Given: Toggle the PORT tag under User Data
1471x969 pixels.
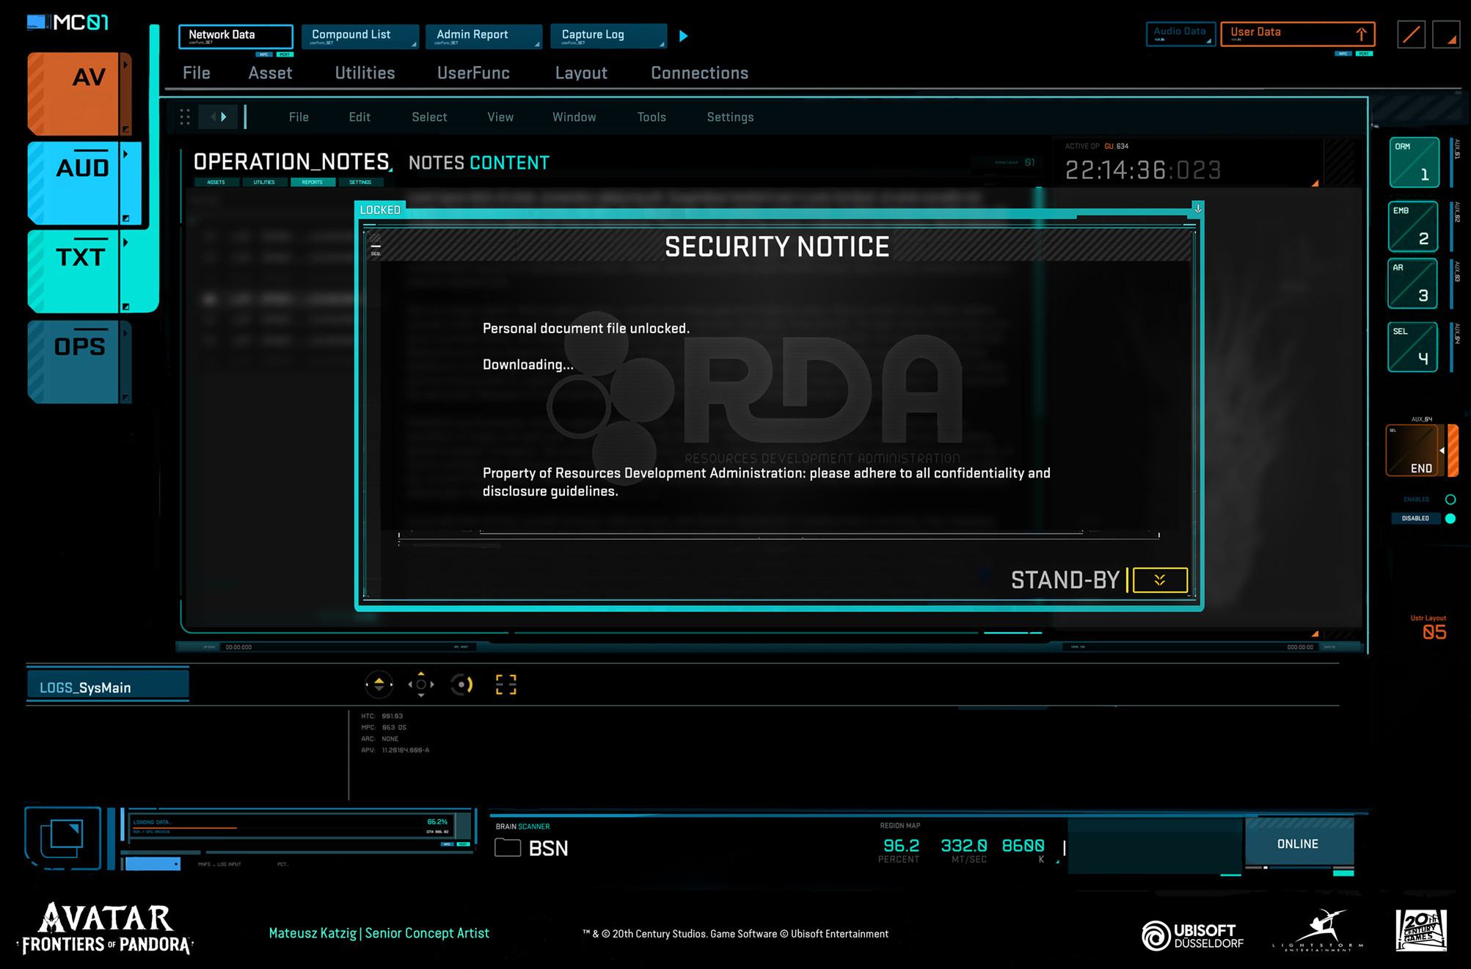Looking at the screenshot, I should tap(1364, 54).
